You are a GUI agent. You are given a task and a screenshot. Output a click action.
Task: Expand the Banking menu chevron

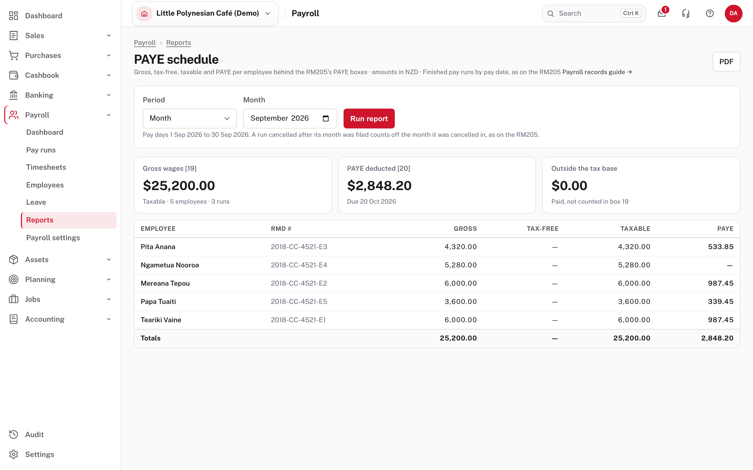109,95
